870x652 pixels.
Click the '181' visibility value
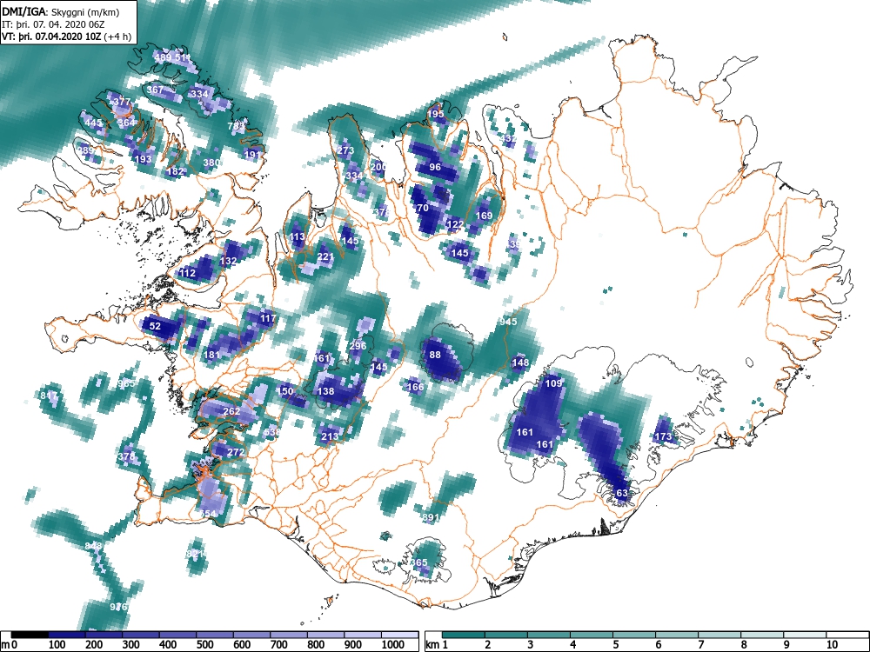[212, 355]
